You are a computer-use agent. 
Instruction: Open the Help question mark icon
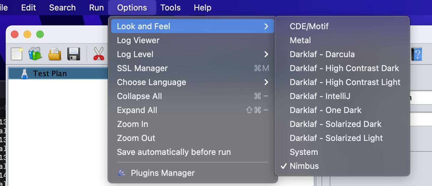tap(417, 54)
